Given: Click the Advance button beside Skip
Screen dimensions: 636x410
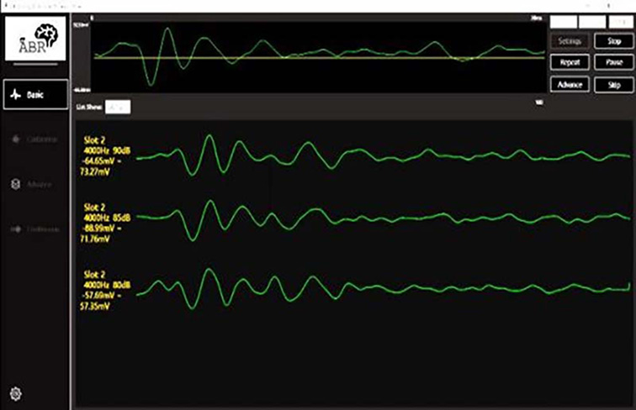Looking at the screenshot, I should pyautogui.click(x=570, y=85).
